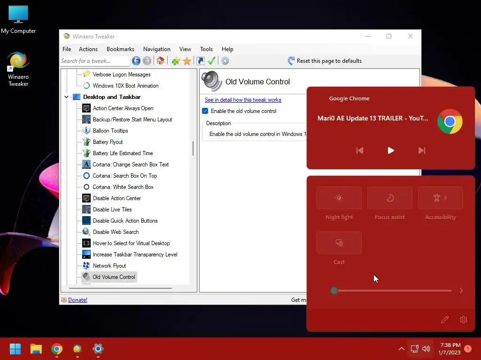Open the Actions menu

coord(88,49)
